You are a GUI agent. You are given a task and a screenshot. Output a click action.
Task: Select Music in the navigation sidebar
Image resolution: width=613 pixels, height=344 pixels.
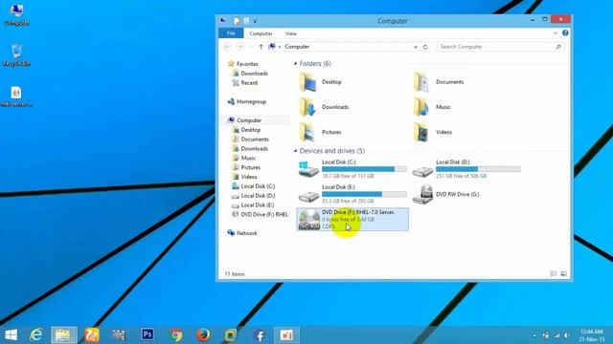248,158
